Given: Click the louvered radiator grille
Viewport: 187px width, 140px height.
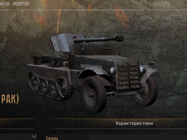Looking at the screenshot, I should pyautogui.click(x=128, y=76).
